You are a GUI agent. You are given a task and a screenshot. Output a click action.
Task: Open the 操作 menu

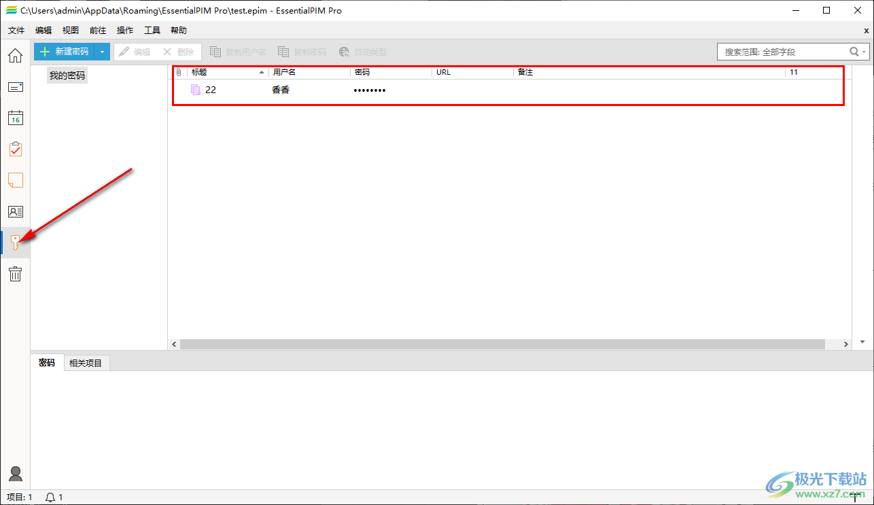[125, 31]
